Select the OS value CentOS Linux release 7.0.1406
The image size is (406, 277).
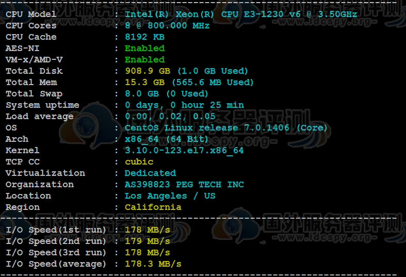pos(207,127)
